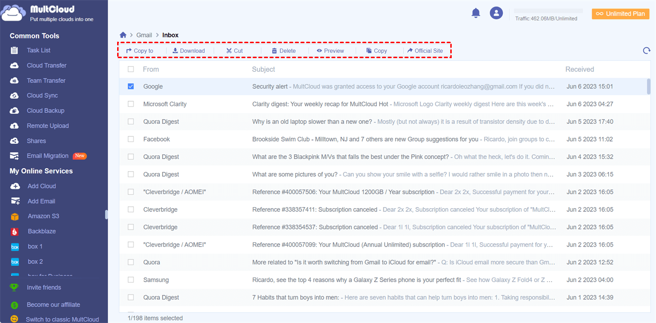Open Become our affiliate
The height and width of the screenshot is (323, 656).
[53, 305]
